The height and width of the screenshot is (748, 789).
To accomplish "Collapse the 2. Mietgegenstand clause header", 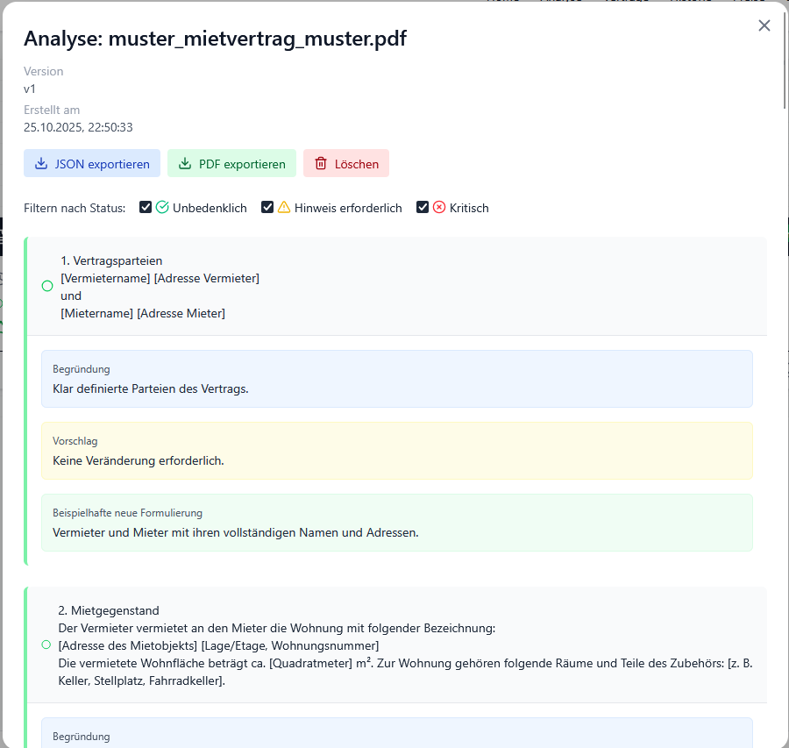I will [x=396, y=645].
